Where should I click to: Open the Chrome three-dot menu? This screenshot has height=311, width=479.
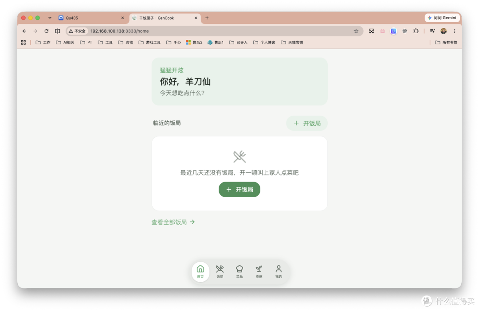tap(455, 31)
